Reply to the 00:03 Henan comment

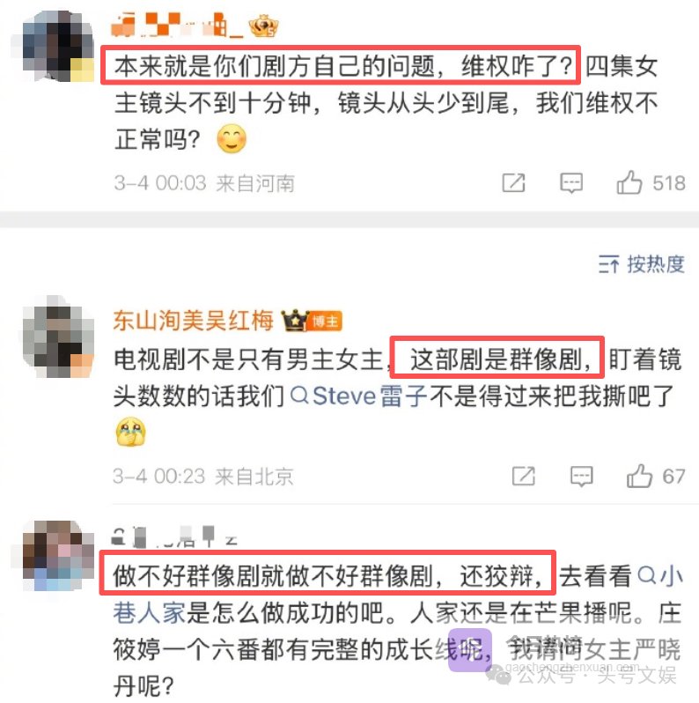coord(571,183)
